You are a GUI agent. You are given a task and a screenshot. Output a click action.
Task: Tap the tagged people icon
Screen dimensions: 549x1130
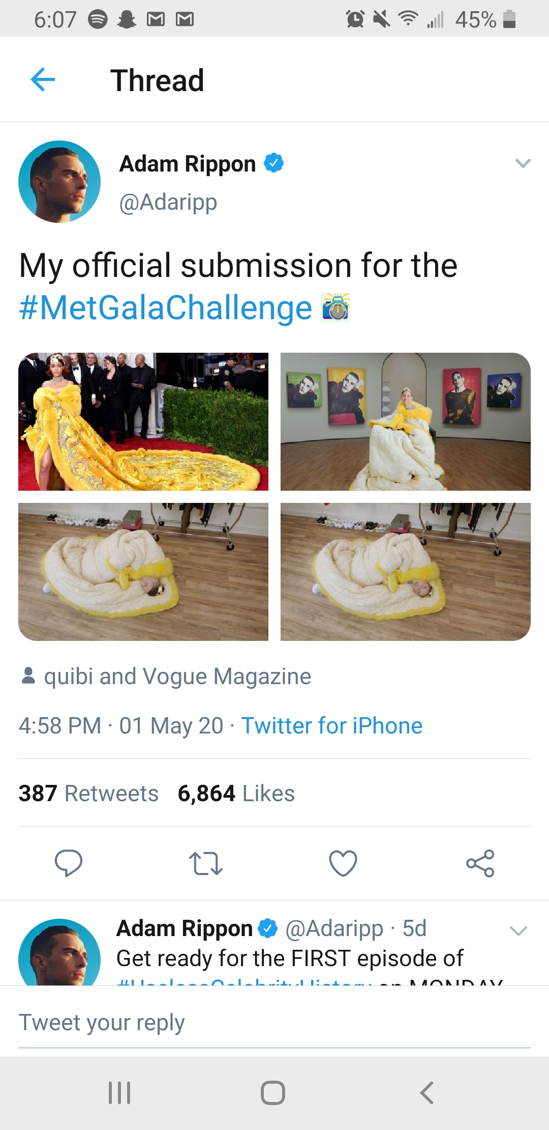coord(28,676)
